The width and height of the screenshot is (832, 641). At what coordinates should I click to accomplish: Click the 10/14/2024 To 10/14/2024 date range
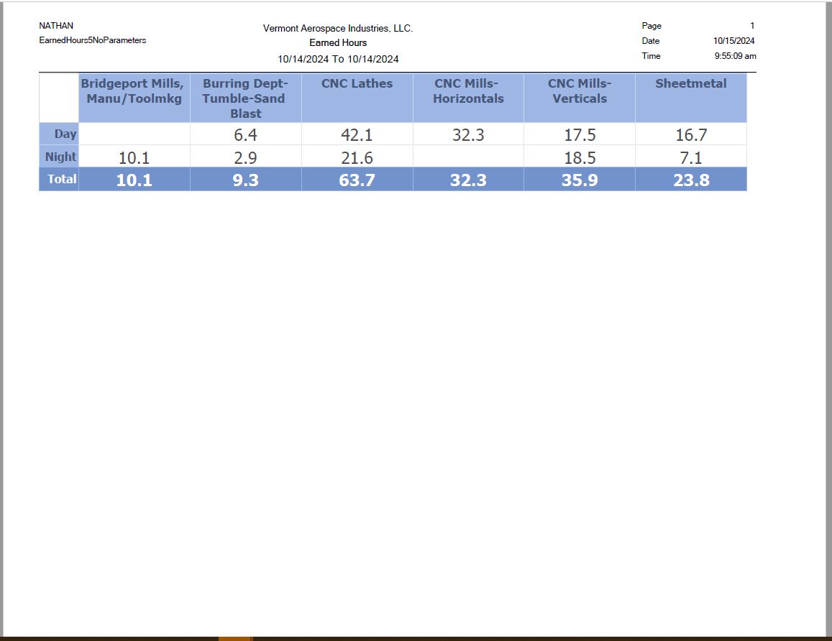point(338,59)
